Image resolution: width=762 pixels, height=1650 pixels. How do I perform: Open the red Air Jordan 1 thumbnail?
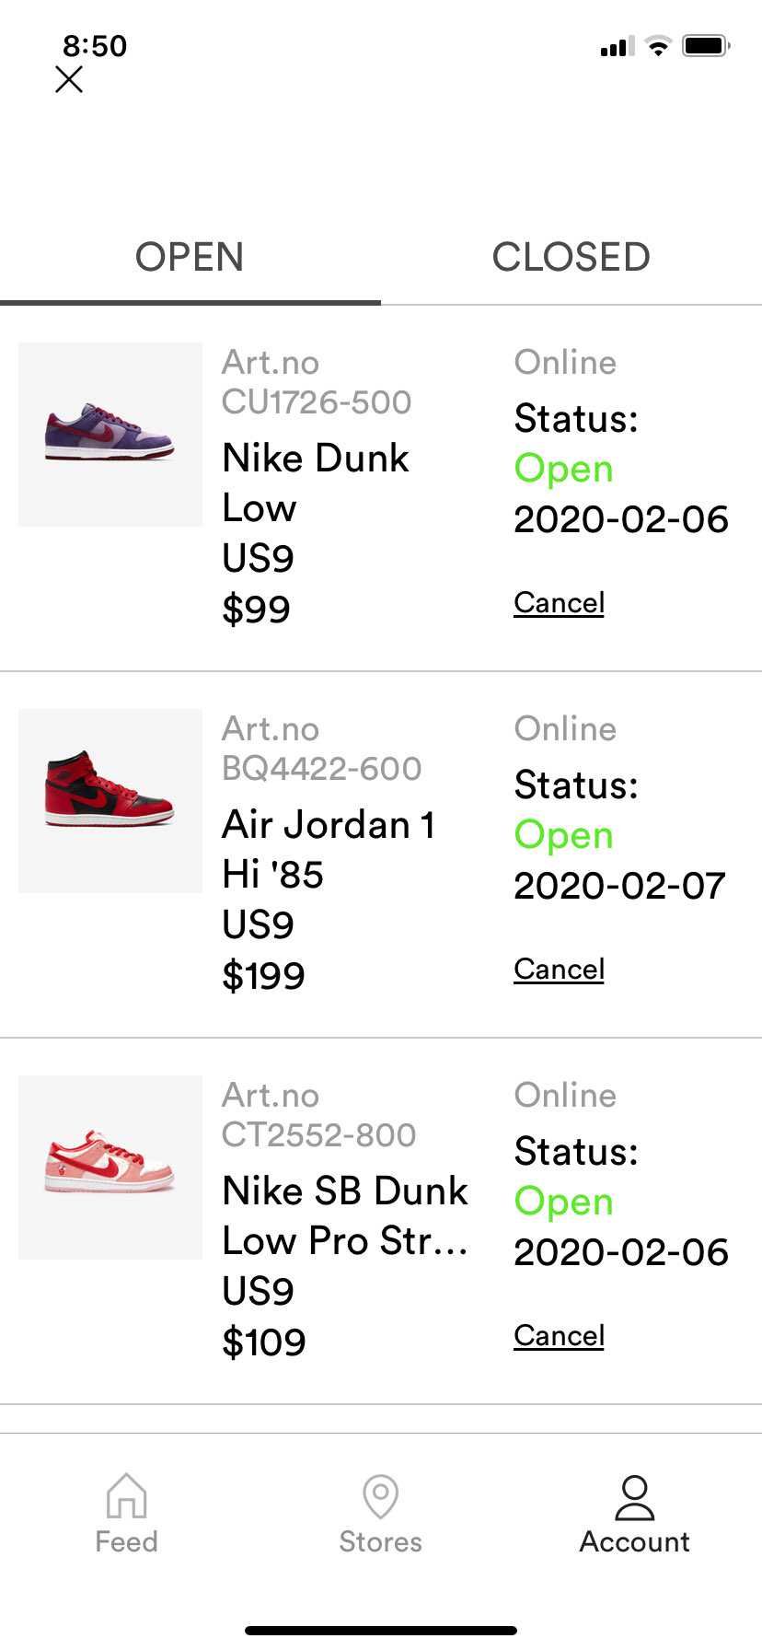pyautogui.click(x=110, y=801)
